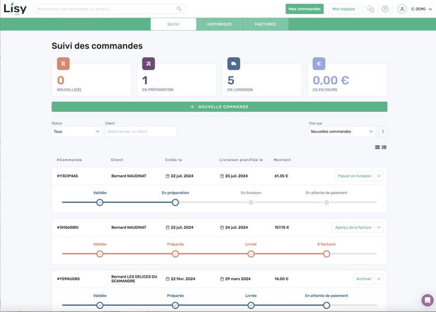Screen dimensions: 436x312
Task: Open the Statut dropdown
Action: click(x=76, y=131)
